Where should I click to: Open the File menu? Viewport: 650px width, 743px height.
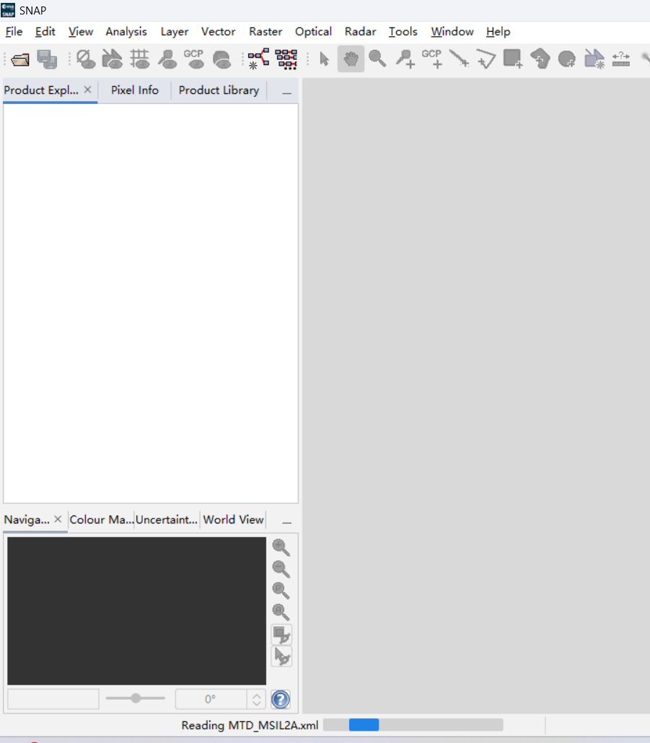click(x=14, y=32)
